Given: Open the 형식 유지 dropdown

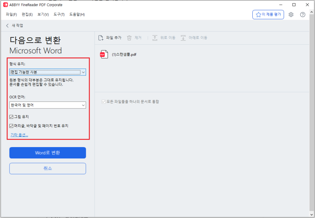Looking at the screenshot, I should click(48, 72).
